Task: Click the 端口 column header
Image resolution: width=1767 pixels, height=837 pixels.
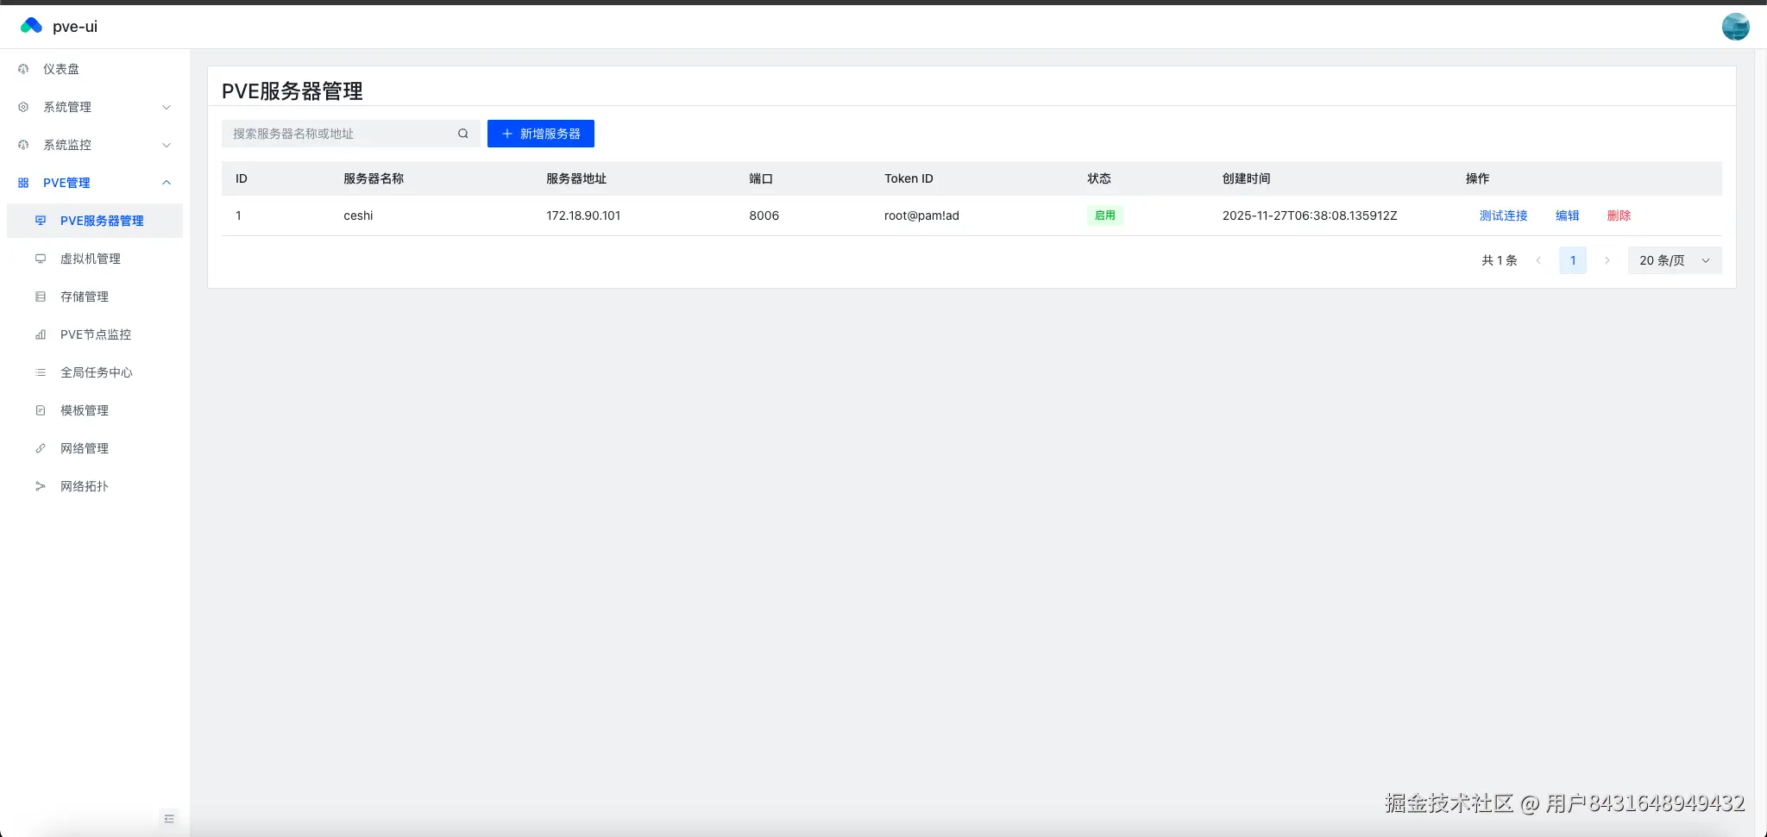Action: pos(761,178)
